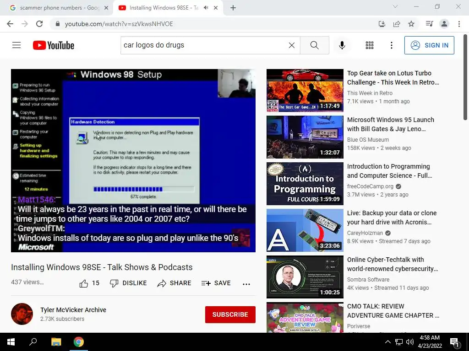Open Chrome media controls icon

(x=429, y=24)
